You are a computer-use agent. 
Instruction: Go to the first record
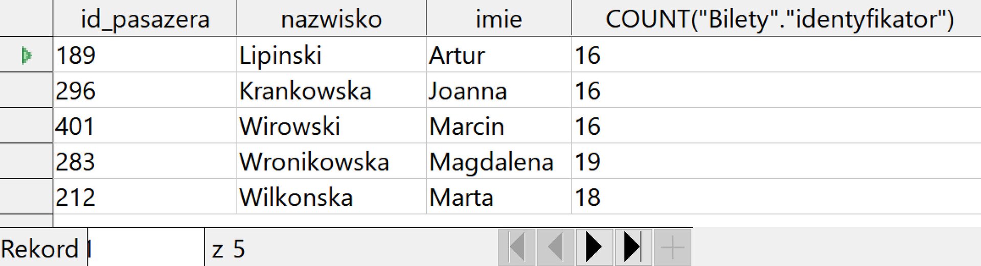(x=517, y=248)
